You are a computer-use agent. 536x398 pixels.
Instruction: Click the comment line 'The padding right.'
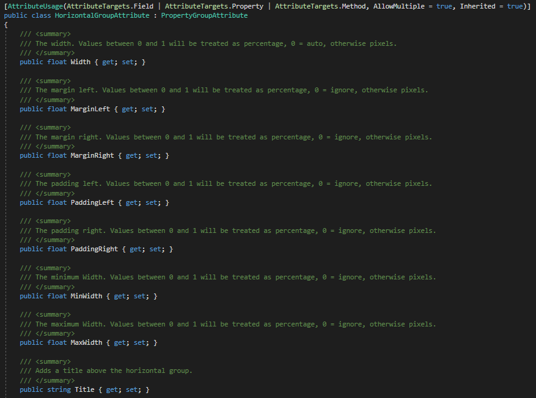[x=228, y=231]
